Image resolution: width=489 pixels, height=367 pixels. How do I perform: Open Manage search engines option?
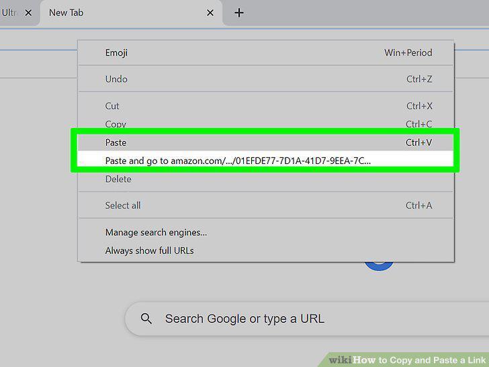[266, 232]
